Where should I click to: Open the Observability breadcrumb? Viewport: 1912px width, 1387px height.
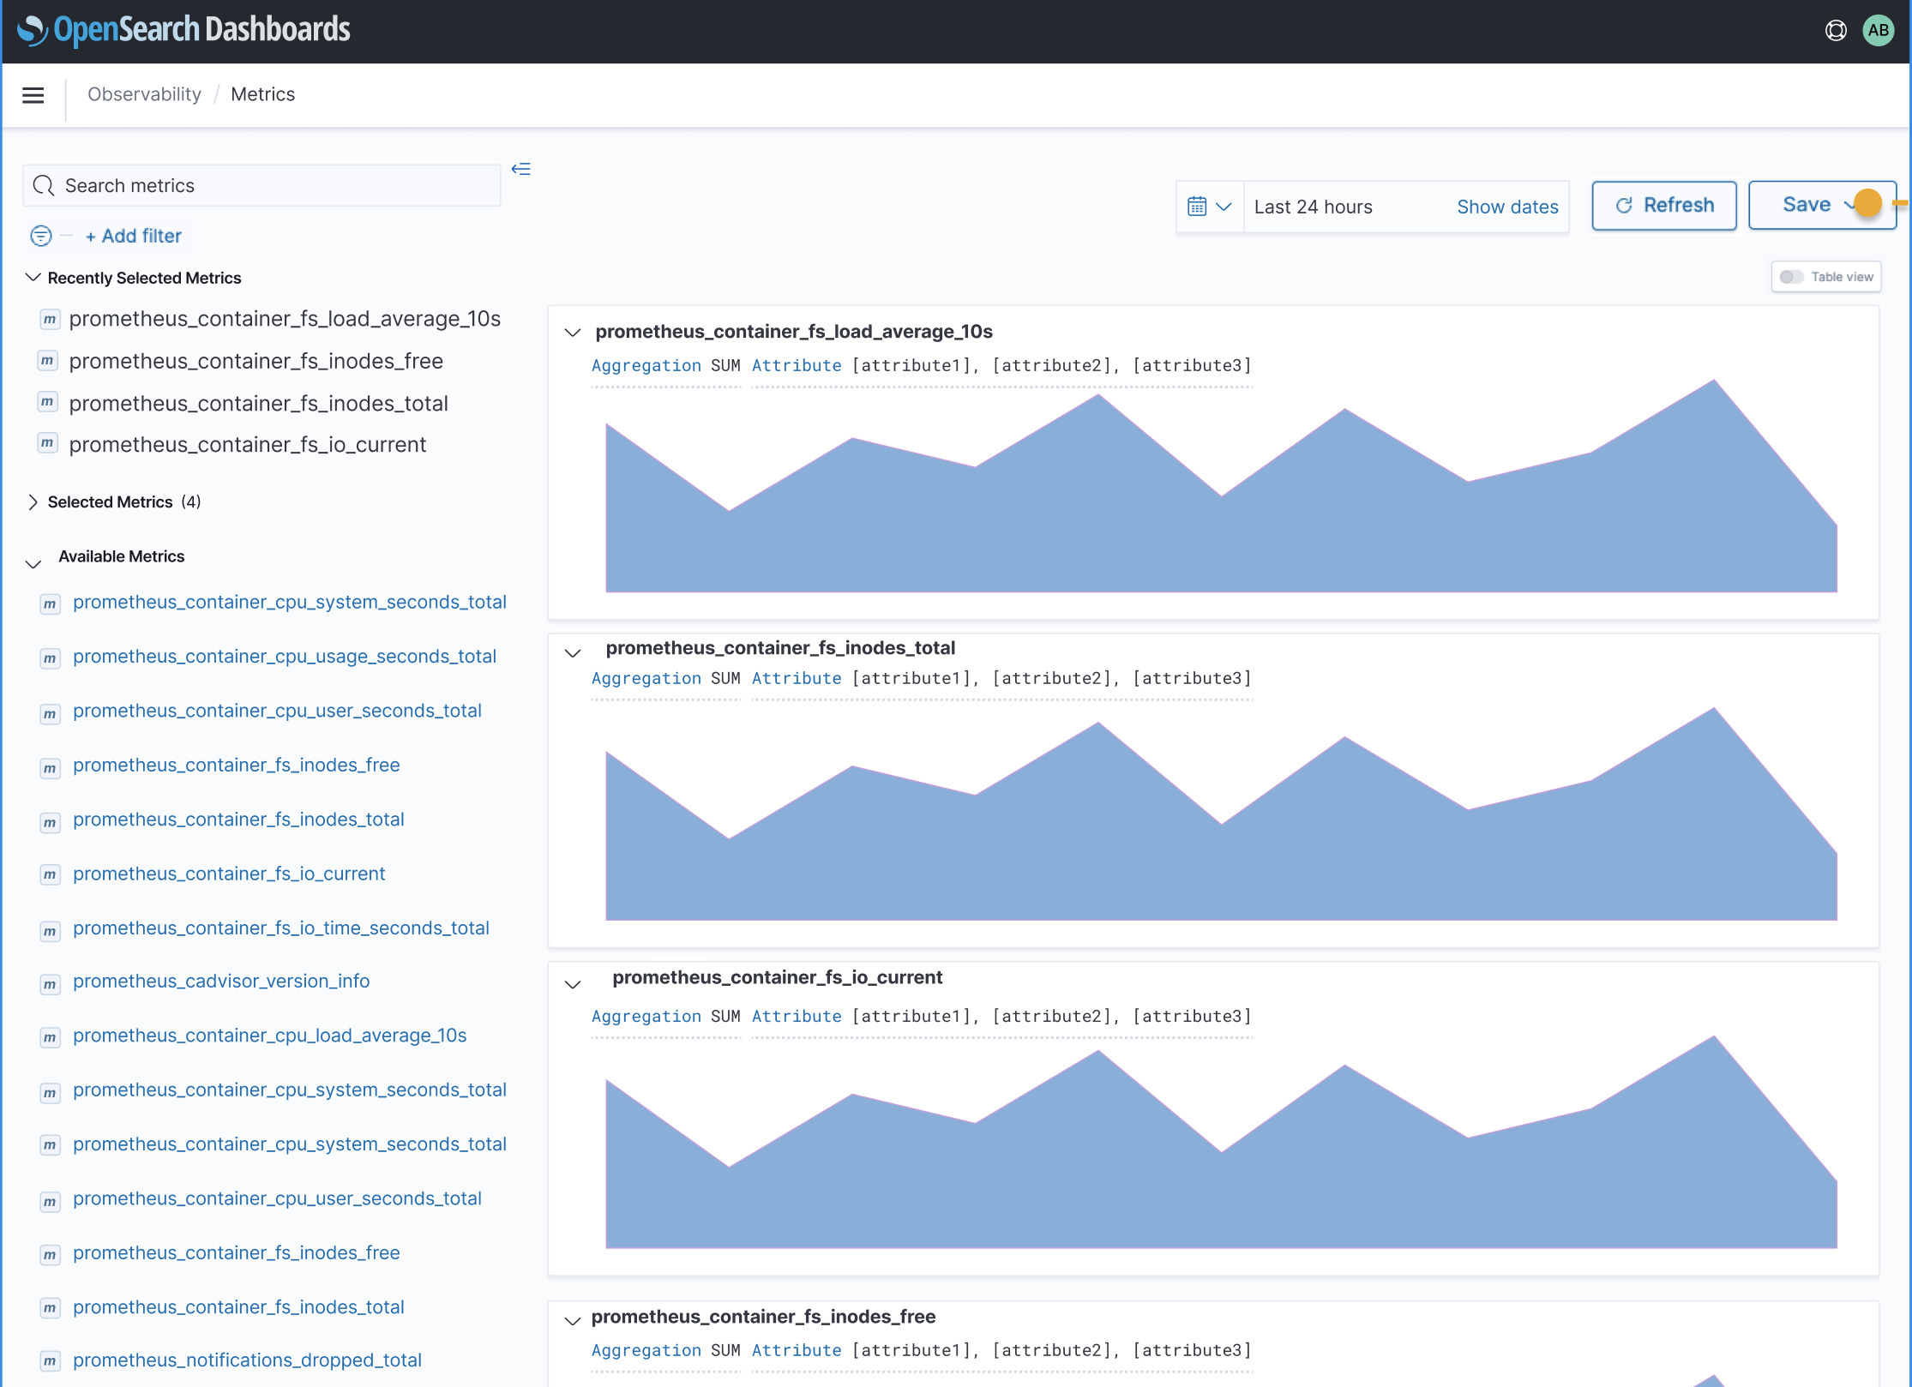(x=144, y=94)
